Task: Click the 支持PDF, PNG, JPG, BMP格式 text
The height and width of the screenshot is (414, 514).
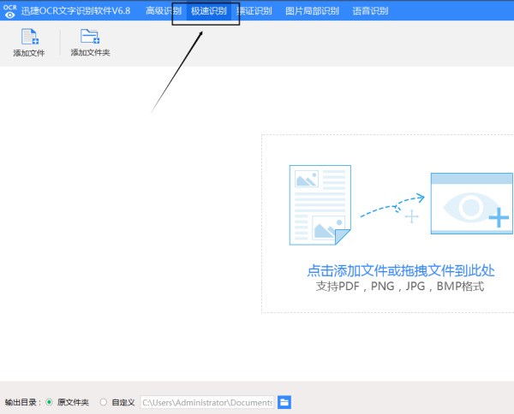Action: pos(400,287)
